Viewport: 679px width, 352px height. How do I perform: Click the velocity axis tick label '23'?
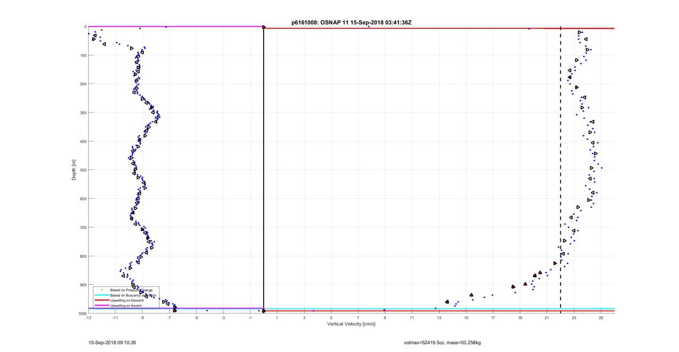tap(574, 318)
